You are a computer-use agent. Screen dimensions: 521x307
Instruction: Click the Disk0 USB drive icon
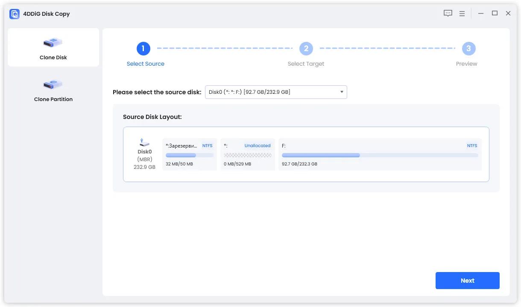(144, 142)
